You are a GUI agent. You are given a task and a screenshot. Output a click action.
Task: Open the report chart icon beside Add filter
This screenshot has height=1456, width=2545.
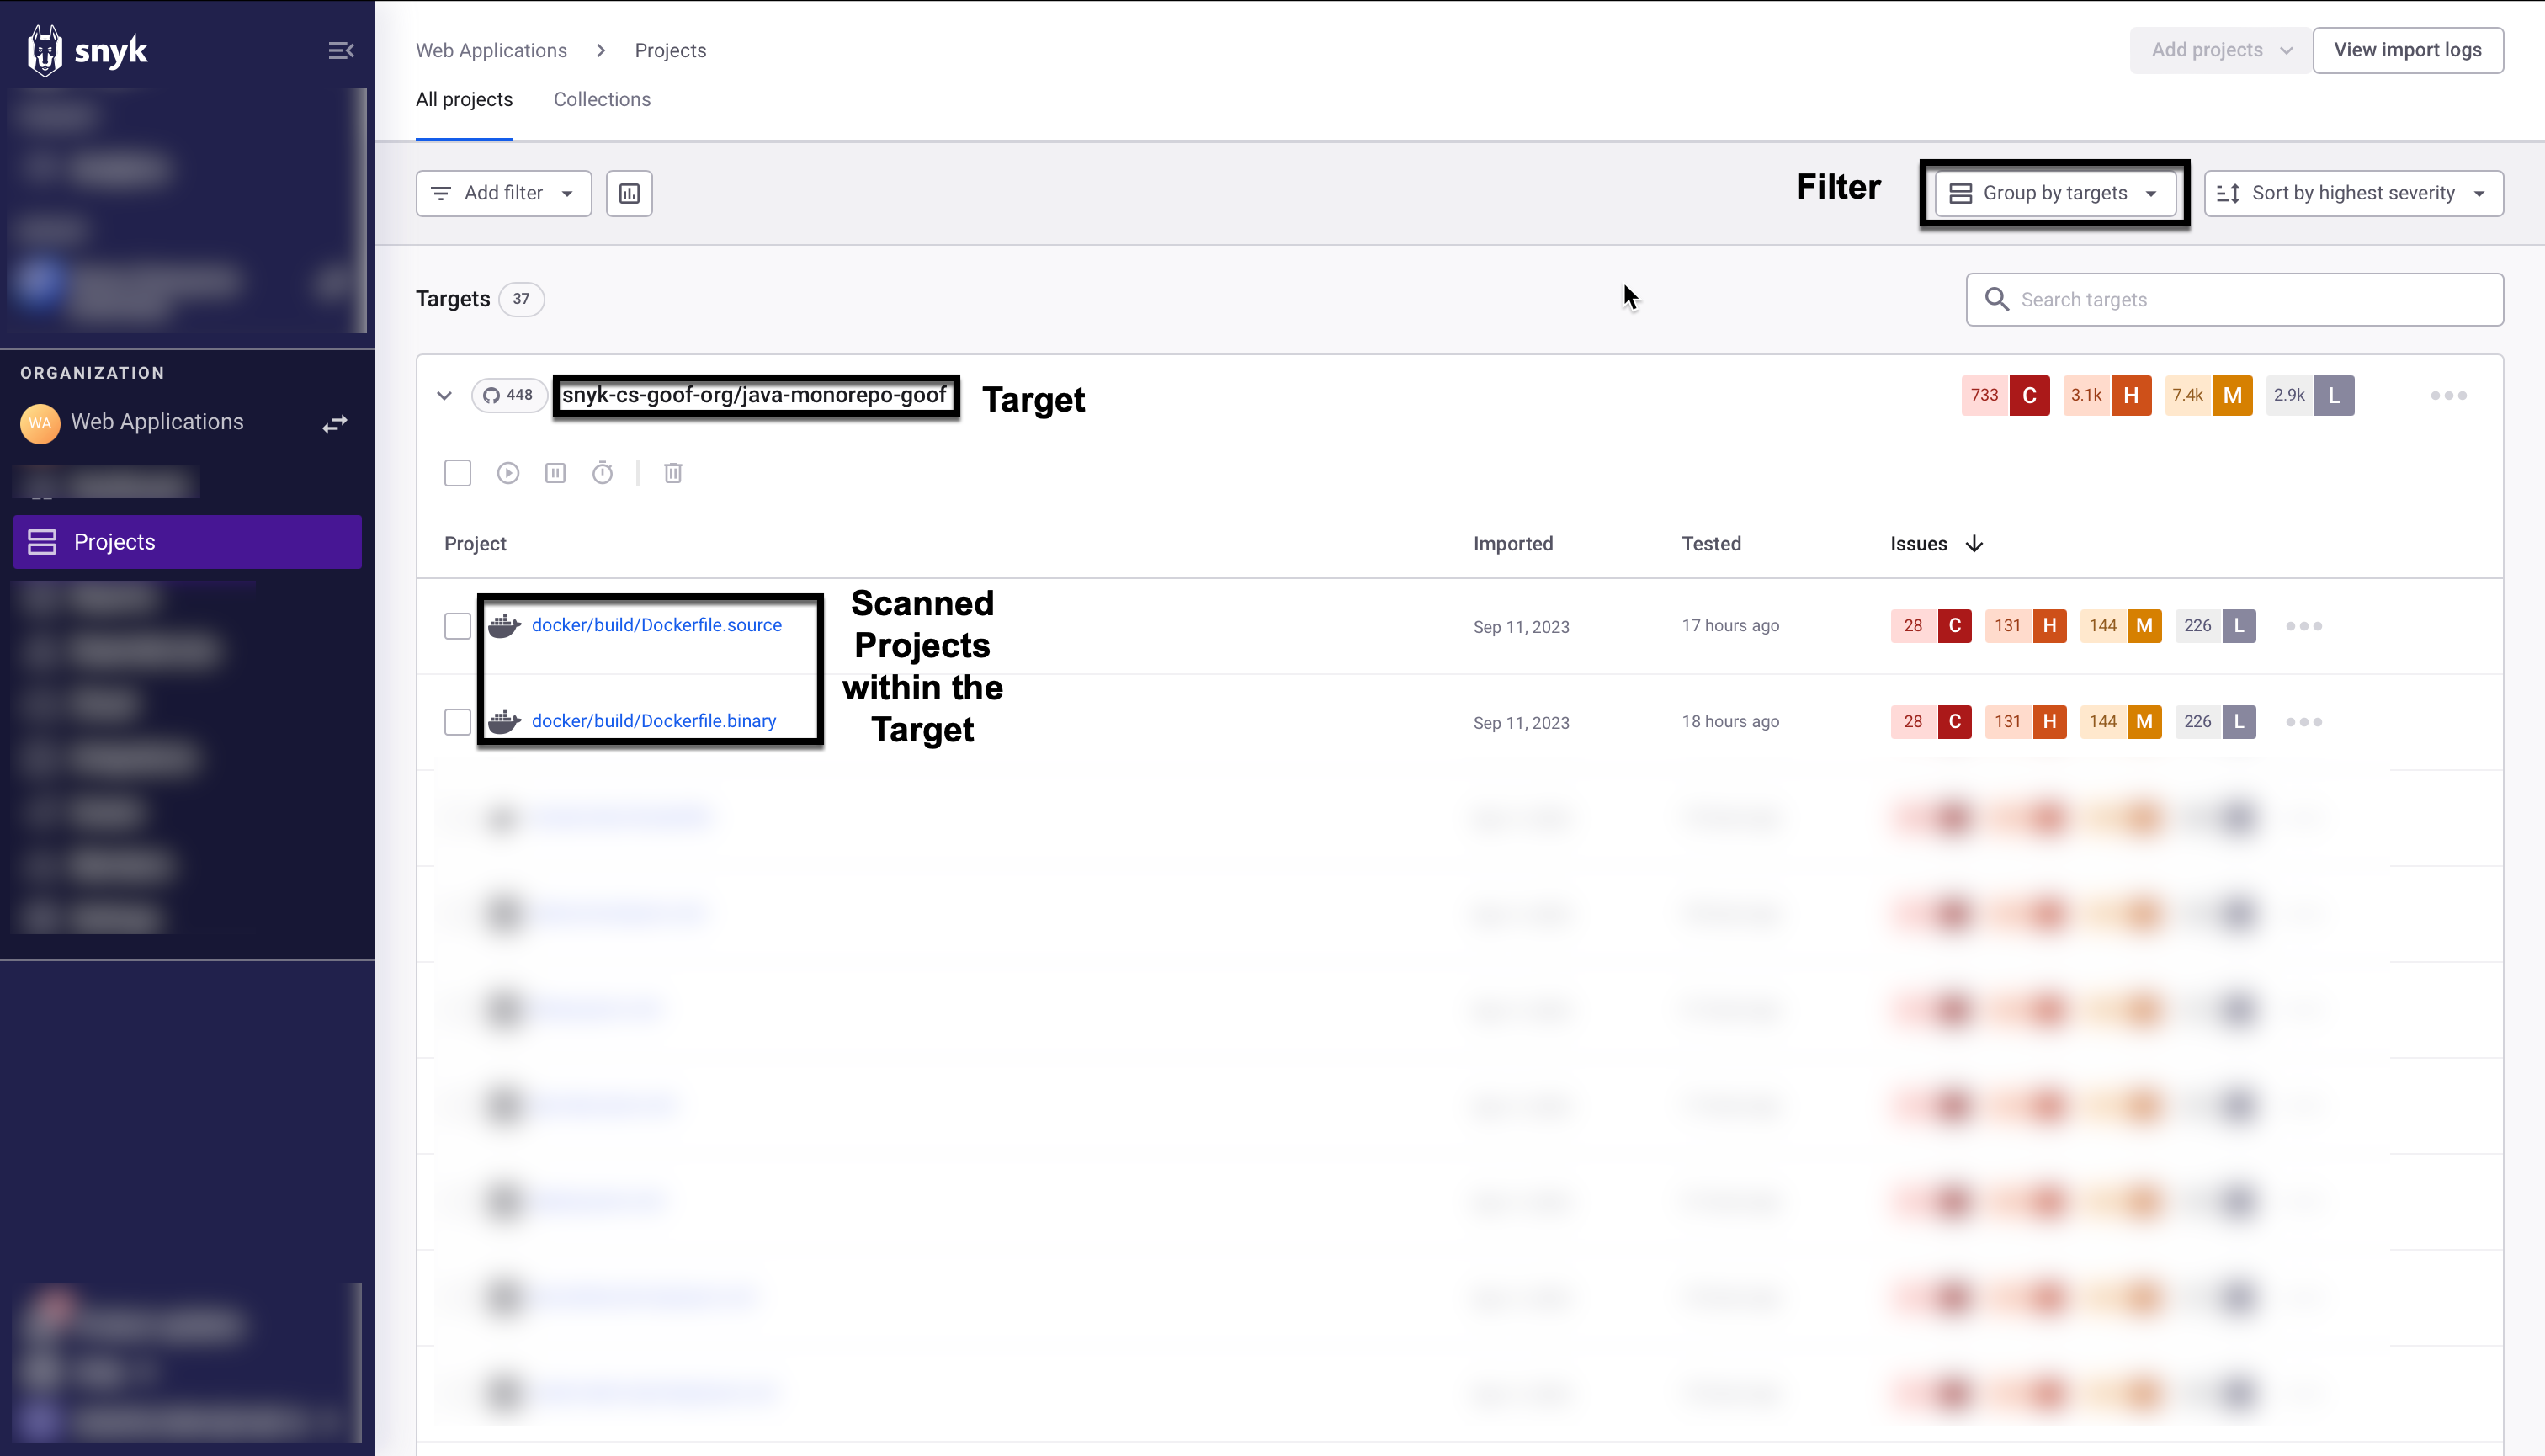629,193
